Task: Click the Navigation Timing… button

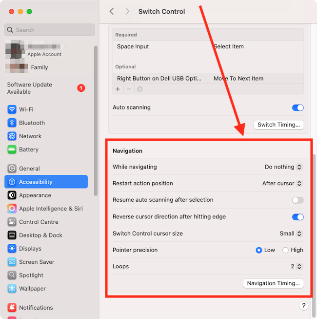Action: (274, 283)
